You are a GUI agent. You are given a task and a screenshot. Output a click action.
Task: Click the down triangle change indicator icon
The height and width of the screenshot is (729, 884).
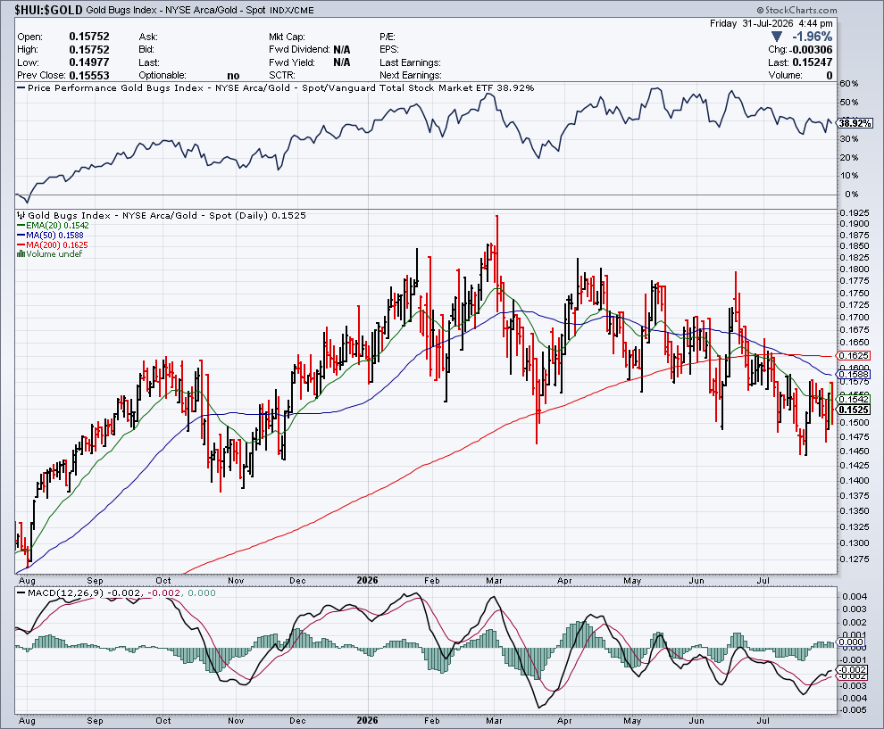pyautogui.click(x=776, y=37)
